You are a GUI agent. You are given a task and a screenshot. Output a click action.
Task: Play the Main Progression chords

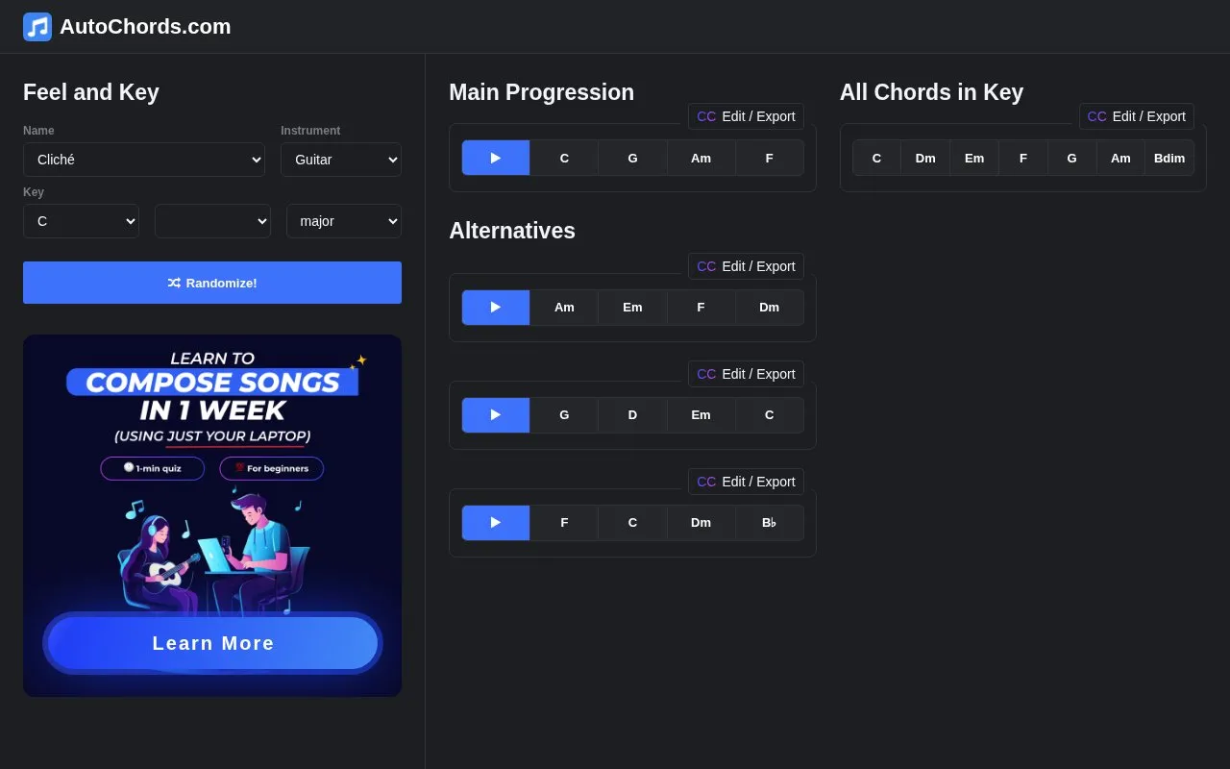coord(496,158)
